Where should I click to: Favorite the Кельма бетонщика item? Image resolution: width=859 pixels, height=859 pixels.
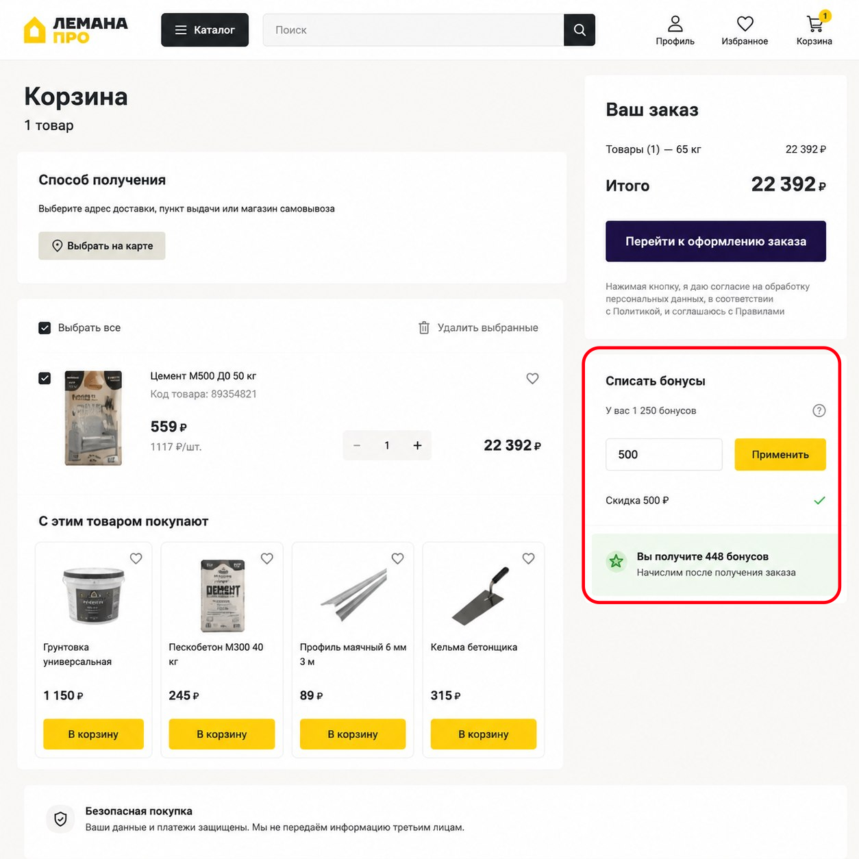pyautogui.click(x=528, y=558)
